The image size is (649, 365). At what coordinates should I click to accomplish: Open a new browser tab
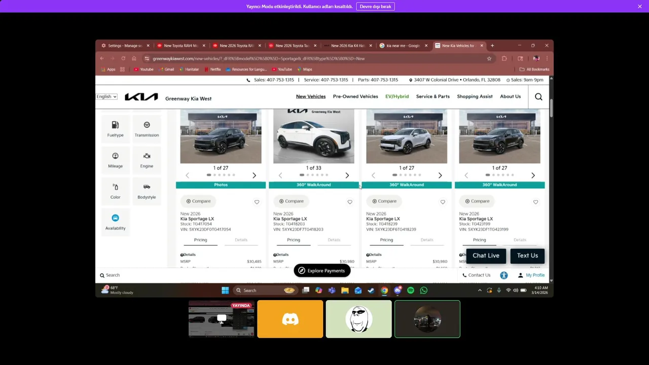pyautogui.click(x=492, y=46)
